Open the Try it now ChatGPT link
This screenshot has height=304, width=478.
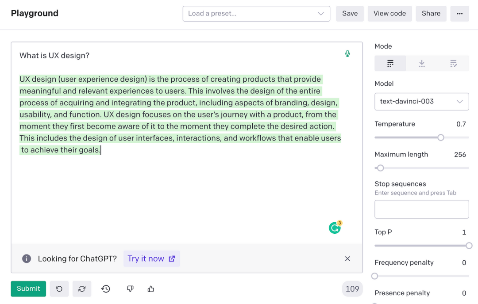pyautogui.click(x=151, y=259)
